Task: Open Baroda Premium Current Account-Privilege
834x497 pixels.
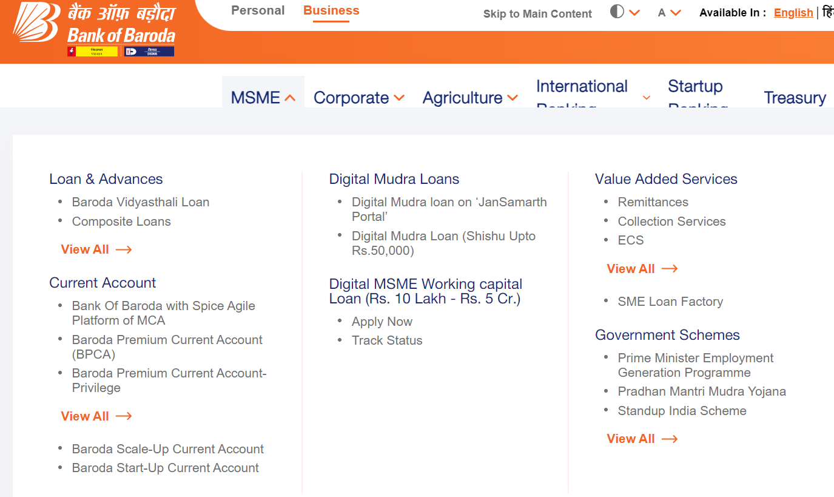Action: [x=169, y=380]
